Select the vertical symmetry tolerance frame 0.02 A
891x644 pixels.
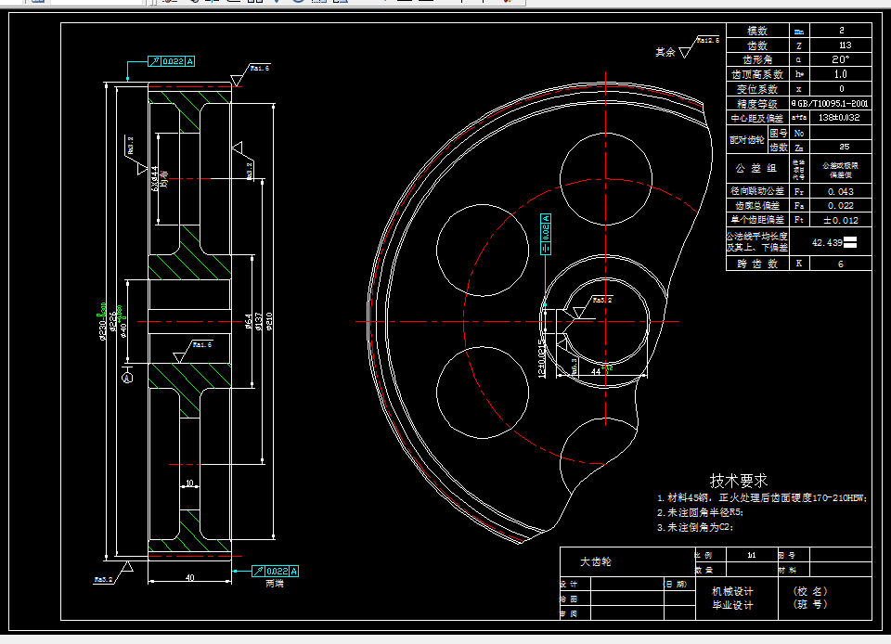click(x=546, y=234)
